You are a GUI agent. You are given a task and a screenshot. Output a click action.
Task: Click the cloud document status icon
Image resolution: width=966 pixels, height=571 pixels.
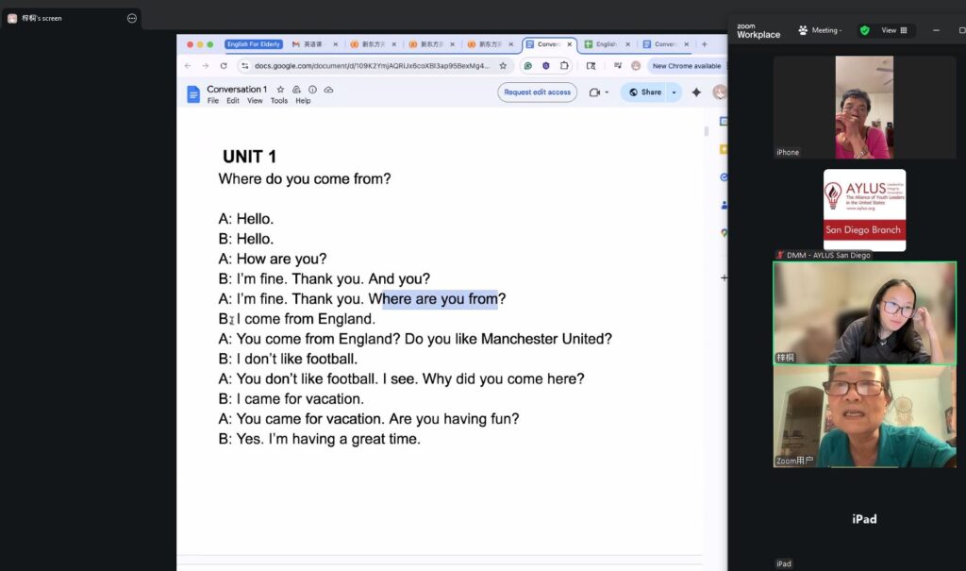click(328, 90)
